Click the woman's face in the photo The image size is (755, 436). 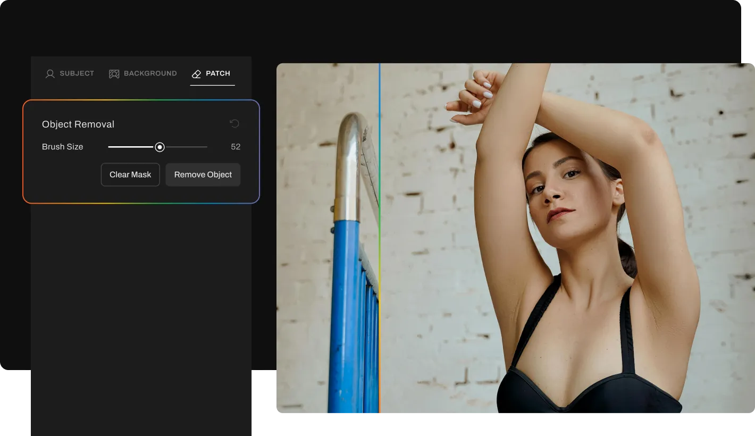coord(558,191)
